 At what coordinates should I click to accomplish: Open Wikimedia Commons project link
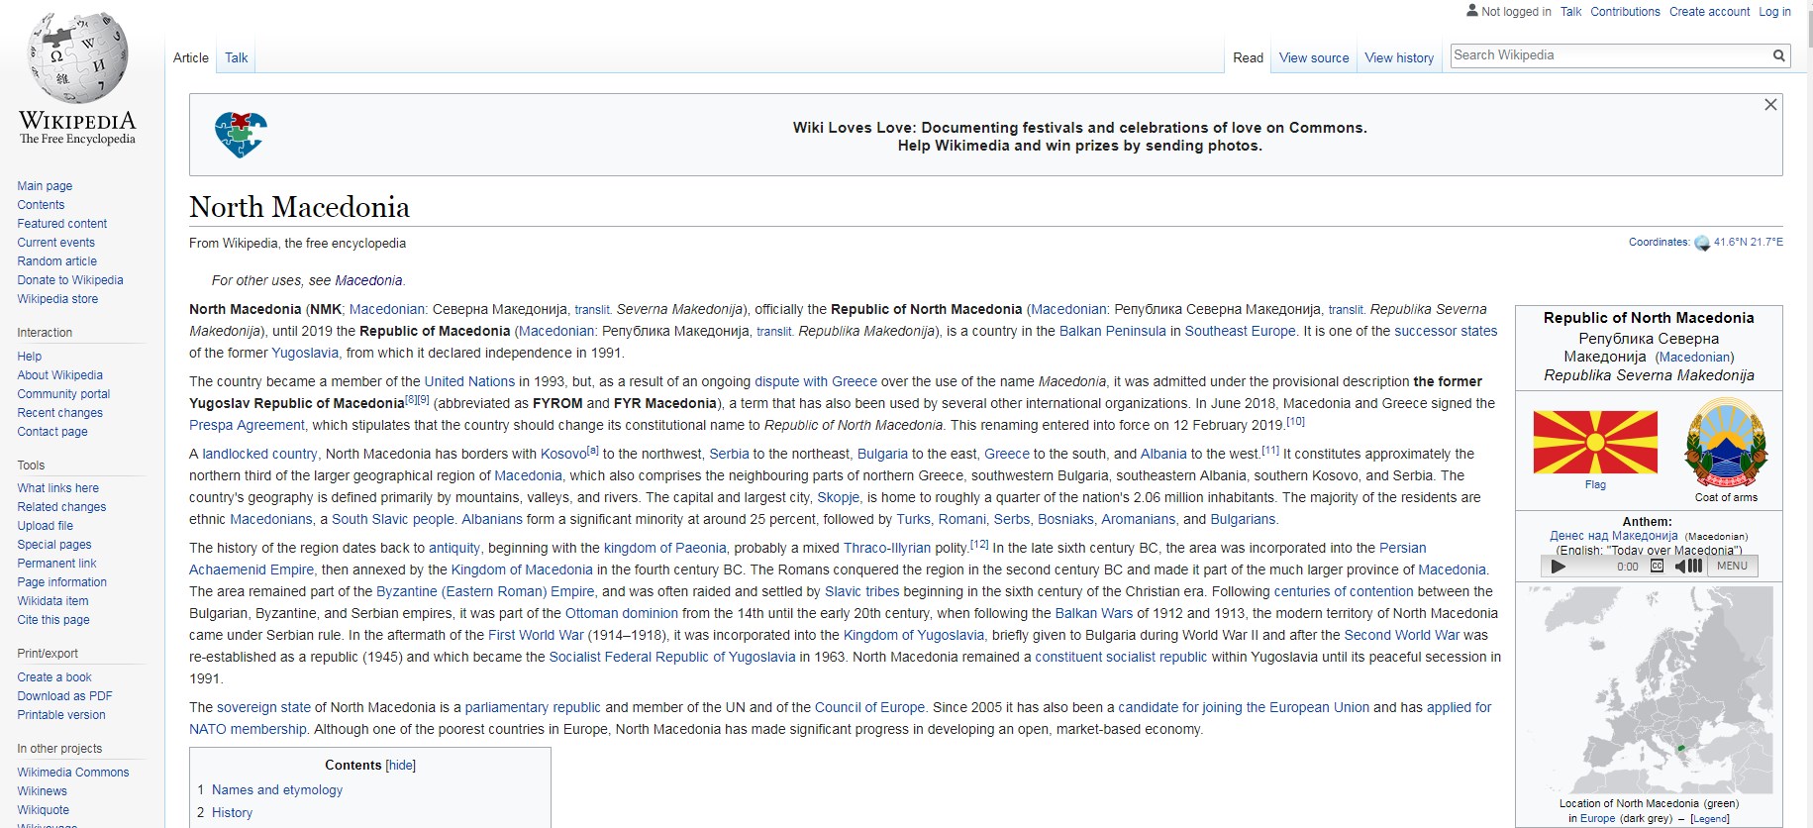pyautogui.click(x=73, y=772)
